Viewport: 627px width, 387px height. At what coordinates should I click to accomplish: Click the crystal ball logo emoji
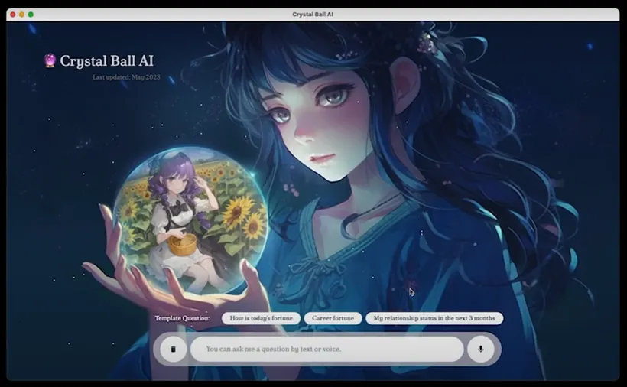pyautogui.click(x=50, y=61)
